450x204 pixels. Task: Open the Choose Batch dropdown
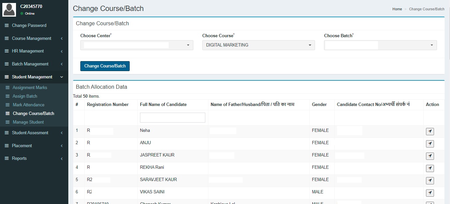click(380, 45)
